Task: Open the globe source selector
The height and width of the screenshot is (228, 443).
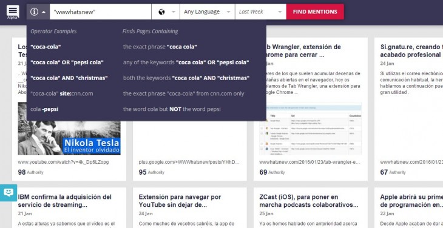Action: pyautogui.click(x=166, y=12)
